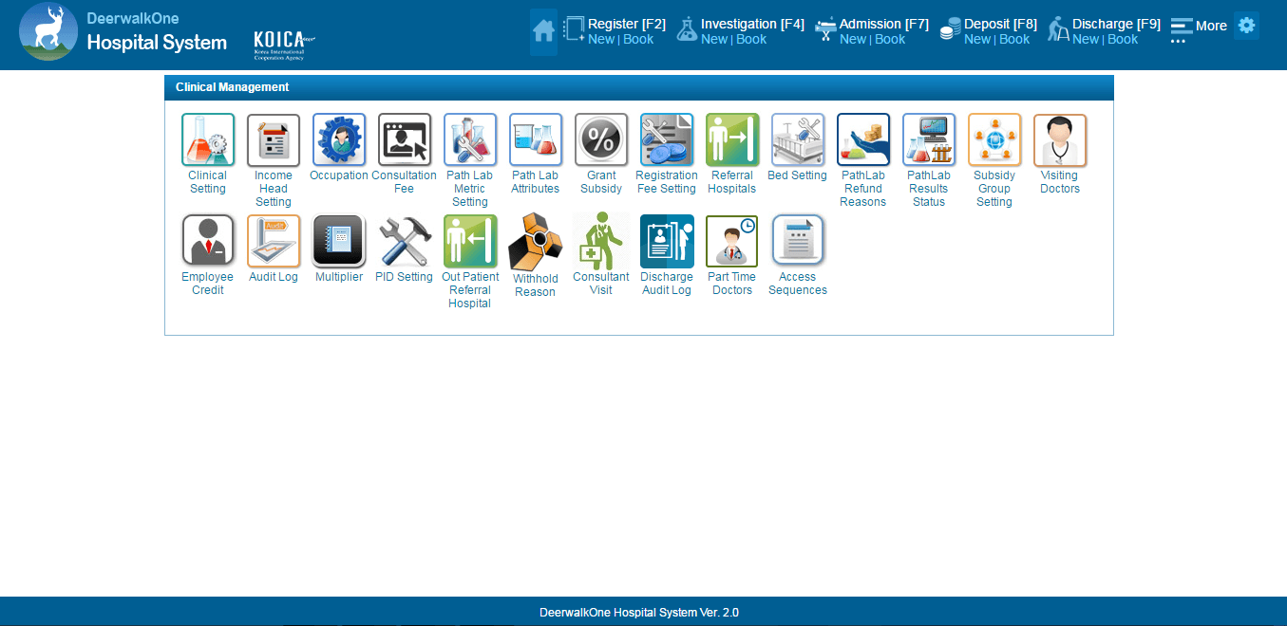Open the Multiplier notebook icon
The image size is (1287, 626).
coord(339,241)
